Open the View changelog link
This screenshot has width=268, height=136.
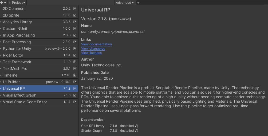coord(93,49)
